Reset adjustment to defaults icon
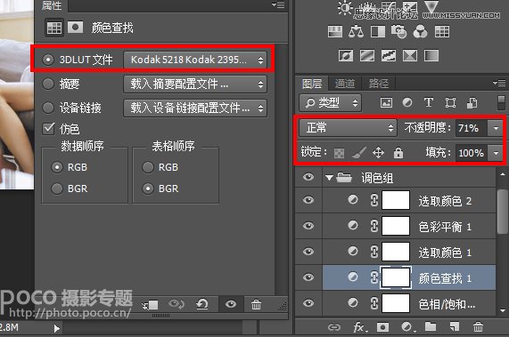This screenshot has height=337, width=509. pyautogui.click(x=202, y=304)
